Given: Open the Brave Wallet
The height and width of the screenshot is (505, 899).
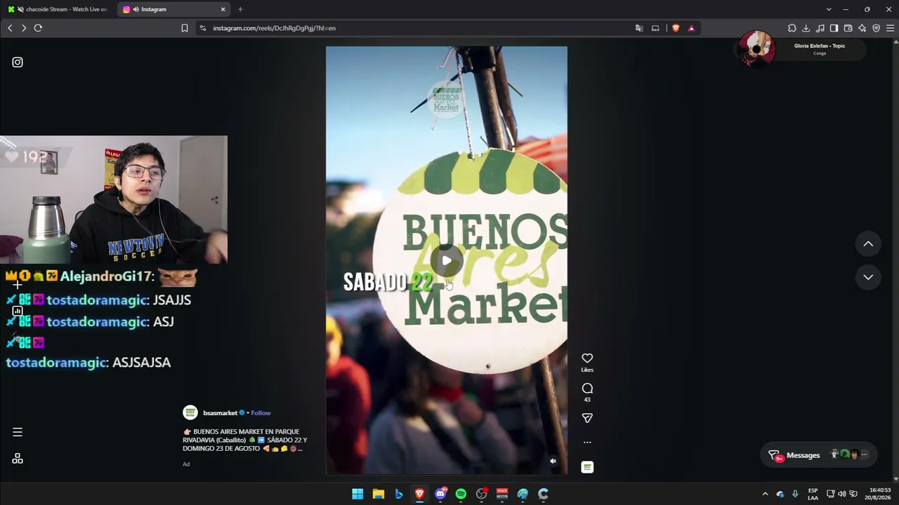Looking at the screenshot, I should pos(848,28).
